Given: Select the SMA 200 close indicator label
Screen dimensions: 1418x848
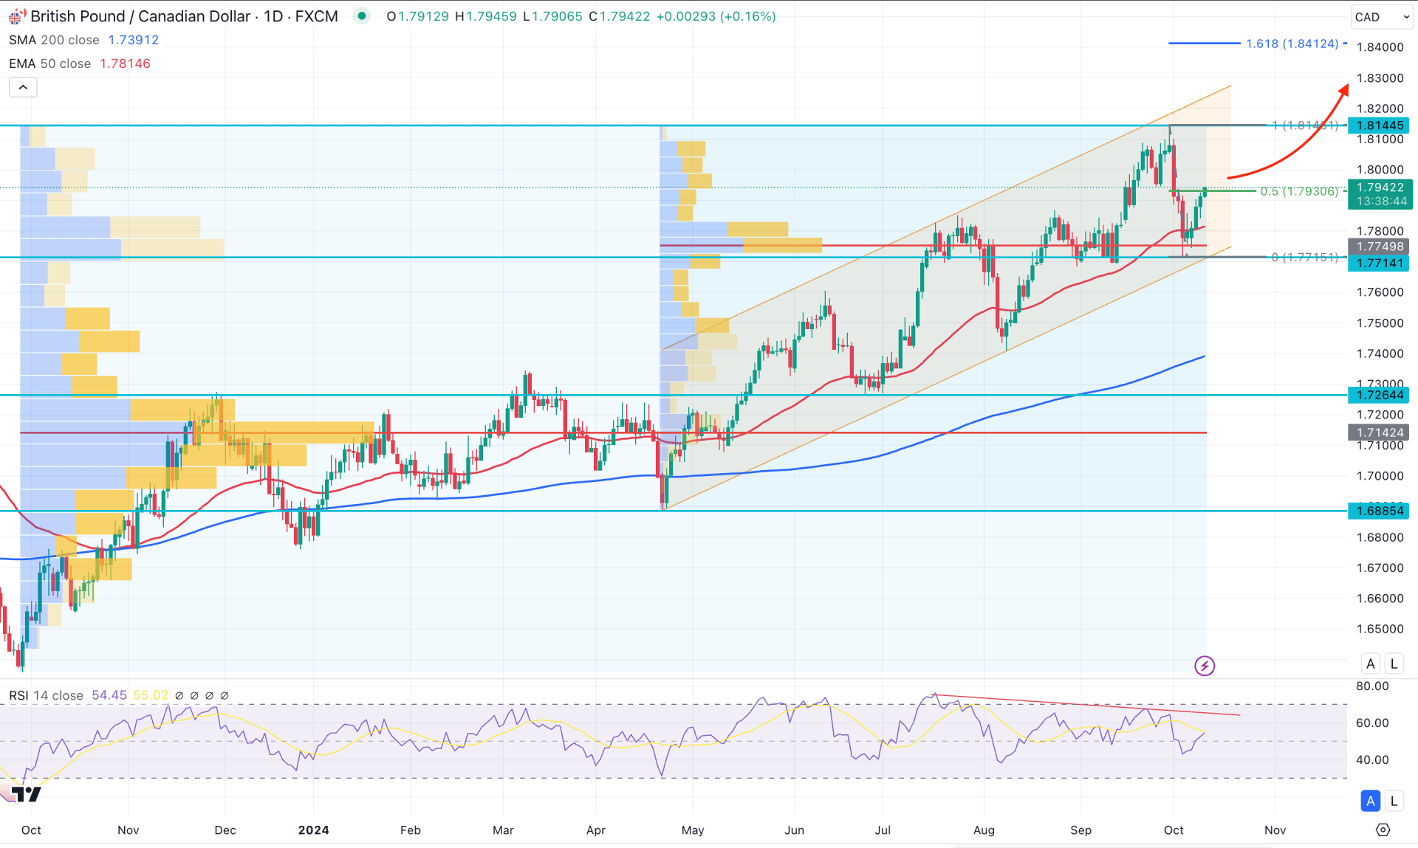Looking at the screenshot, I should pyautogui.click(x=54, y=40).
